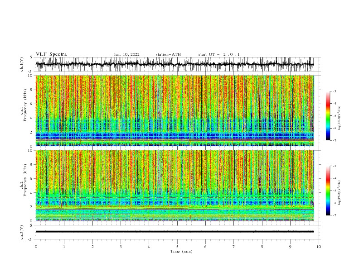Click the ch.2 spectrogram panel

tap(175, 186)
